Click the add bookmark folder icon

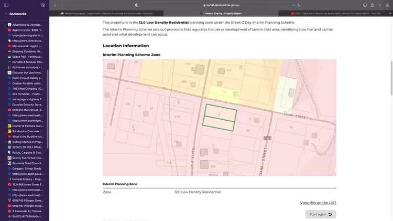click(x=42, y=5)
